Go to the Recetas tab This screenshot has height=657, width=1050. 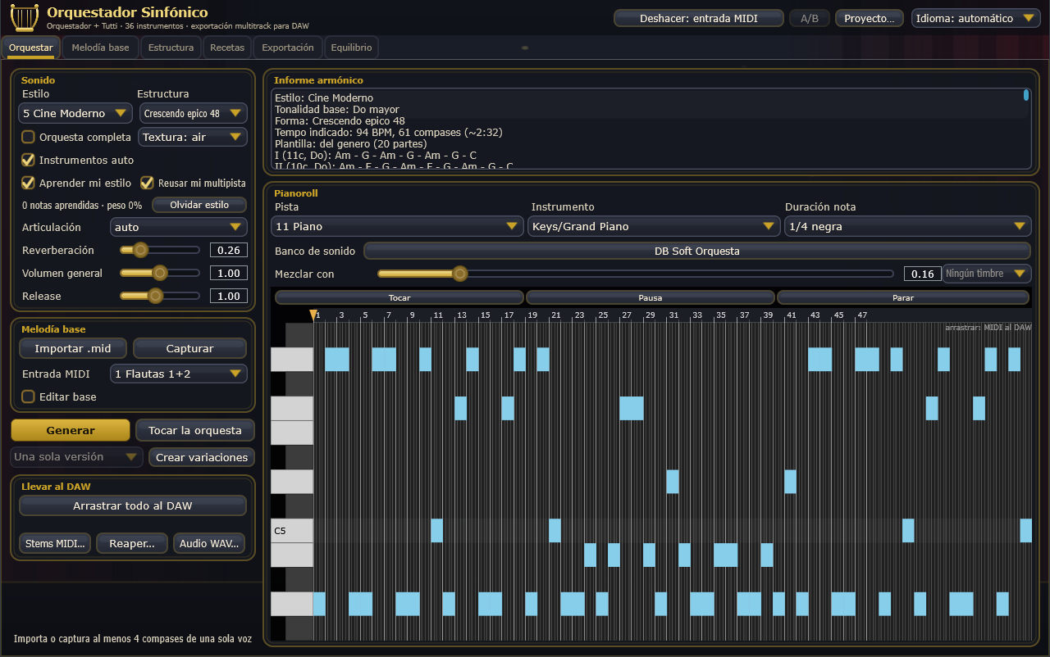pyautogui.click(x=227, y=48)
